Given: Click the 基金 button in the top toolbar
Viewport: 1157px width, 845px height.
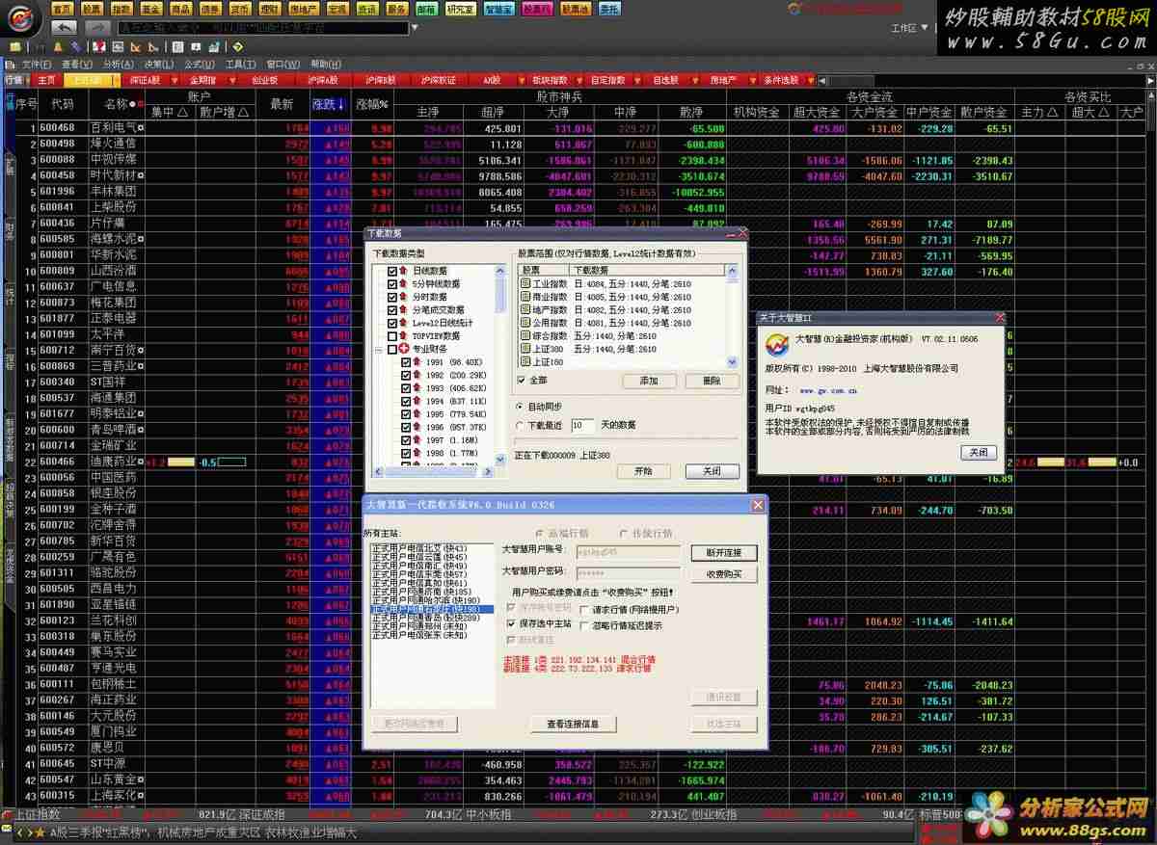Looking at the screenshot, I should point(151,8).
